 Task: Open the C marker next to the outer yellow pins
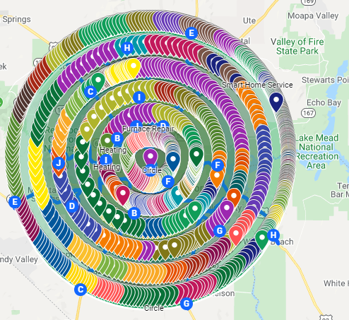point(81,290)
